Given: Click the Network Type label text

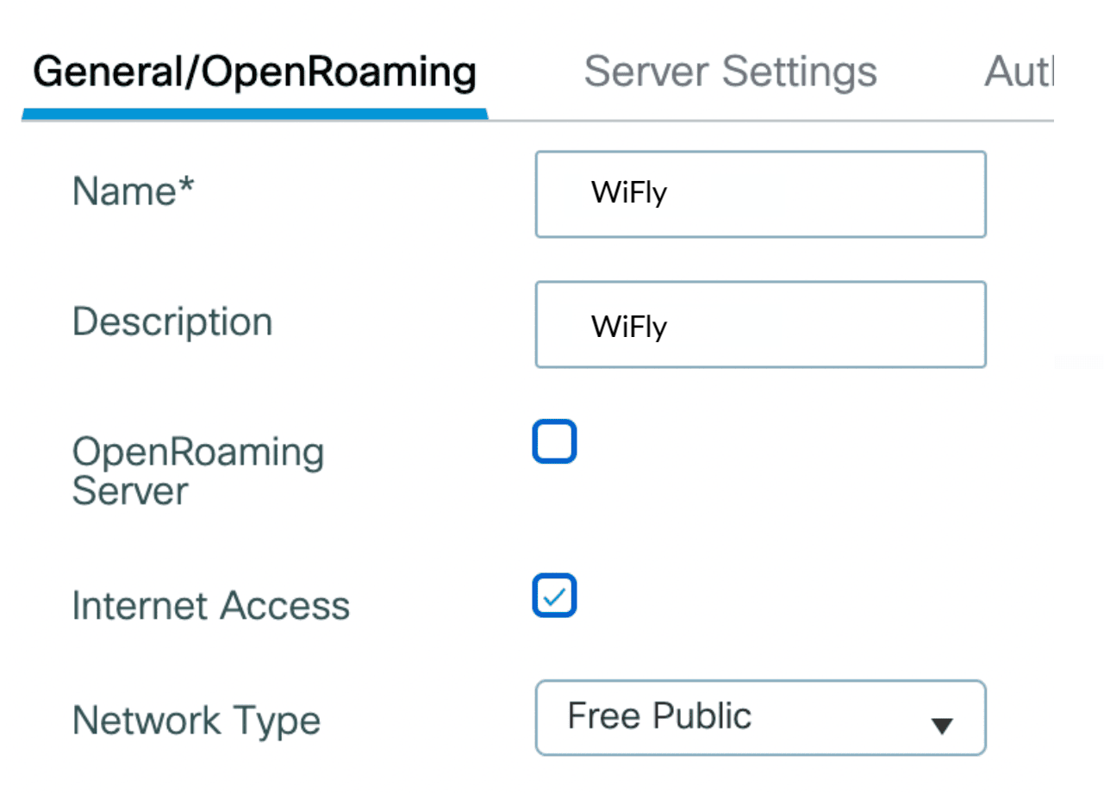Looking at the screenshot, I should click(x=196, y=721).
